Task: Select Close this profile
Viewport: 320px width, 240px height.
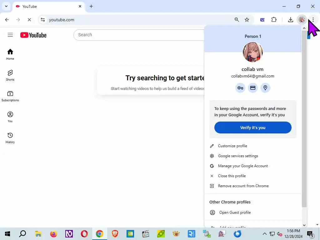Action: pyautogui.click(x=252, y=176)
